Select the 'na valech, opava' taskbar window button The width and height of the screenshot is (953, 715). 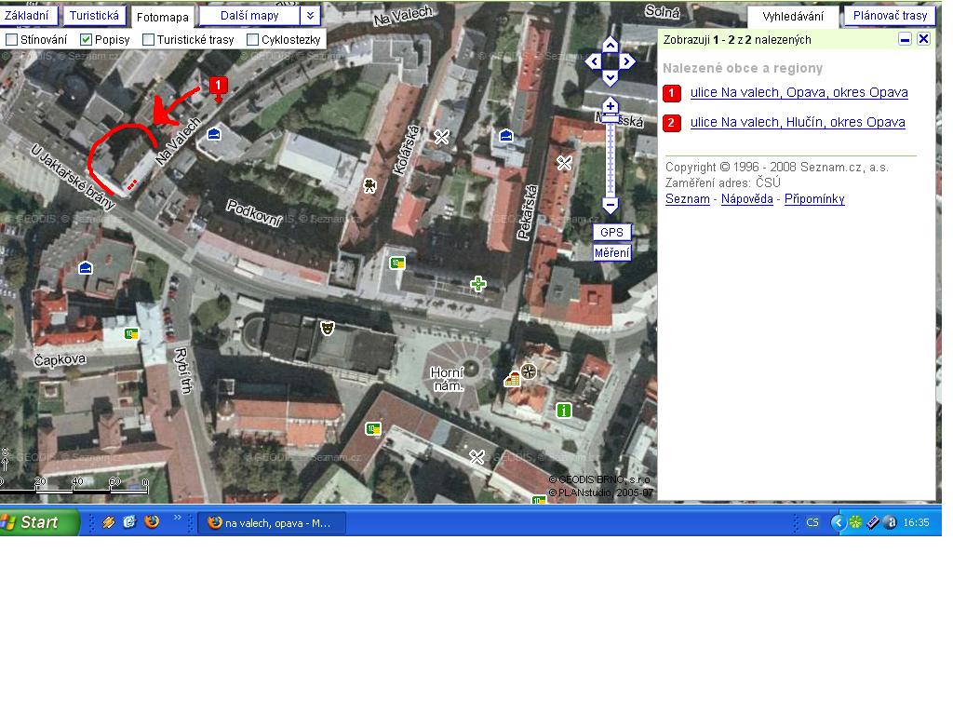click(272, 523)
